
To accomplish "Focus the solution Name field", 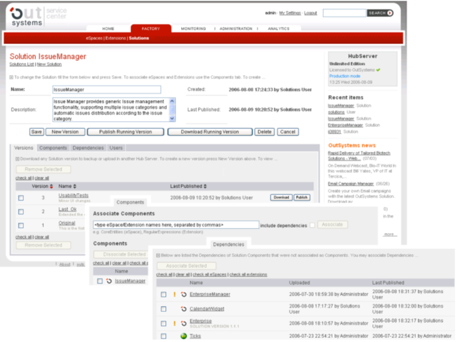I will pyautogui.click(x=107, y=89).
